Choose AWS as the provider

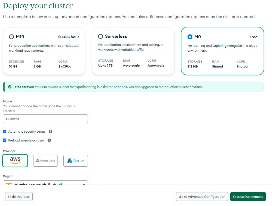click(15, 161)
